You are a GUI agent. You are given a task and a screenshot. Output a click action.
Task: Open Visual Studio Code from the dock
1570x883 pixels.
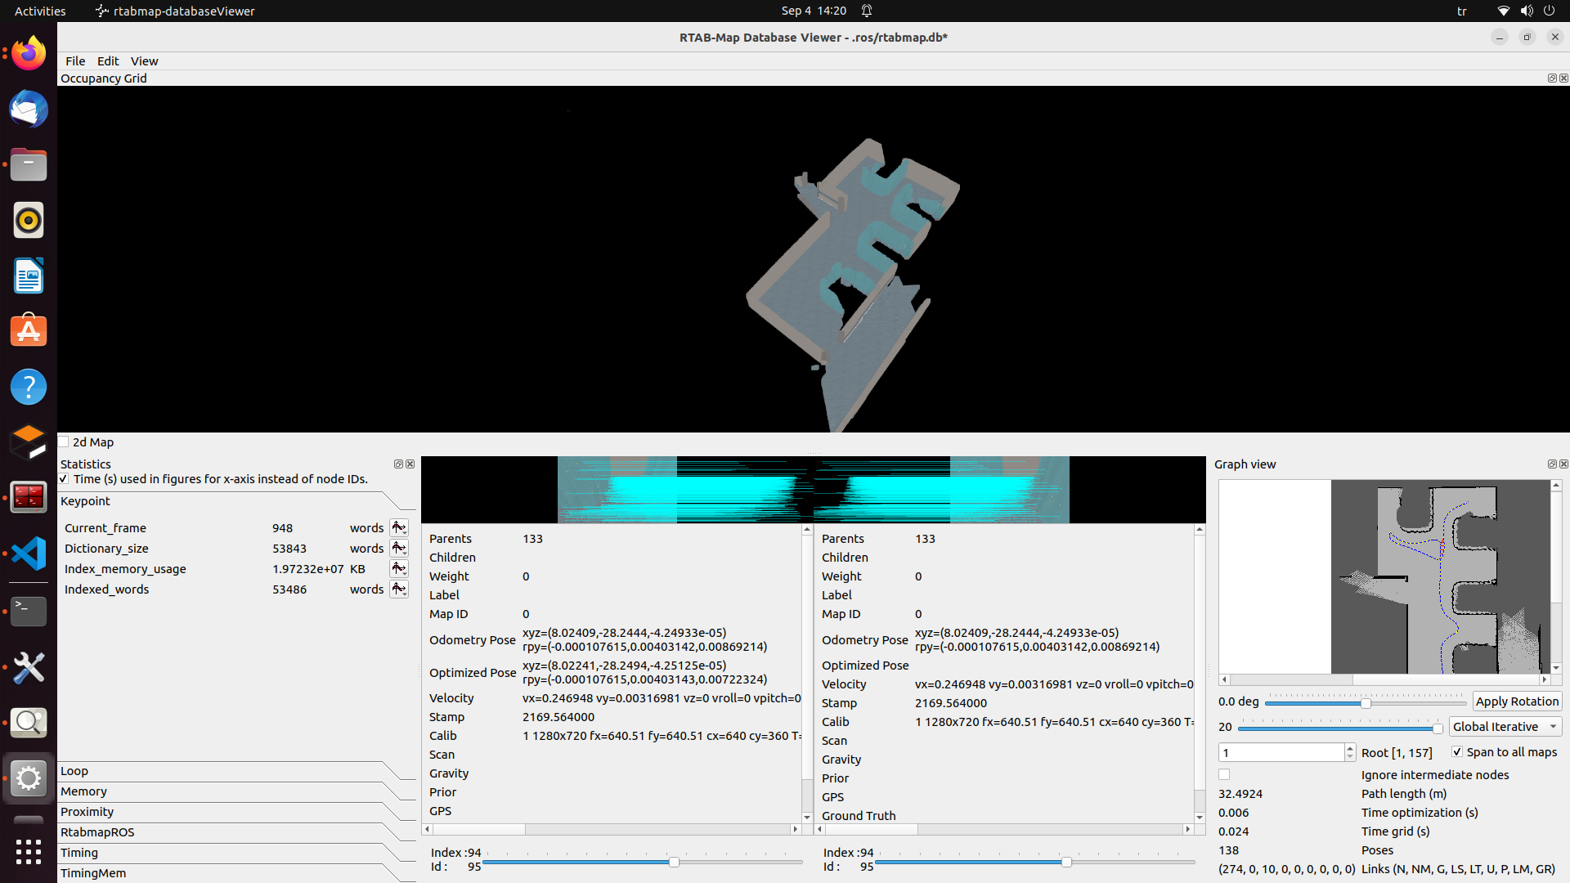click(29, 554)
